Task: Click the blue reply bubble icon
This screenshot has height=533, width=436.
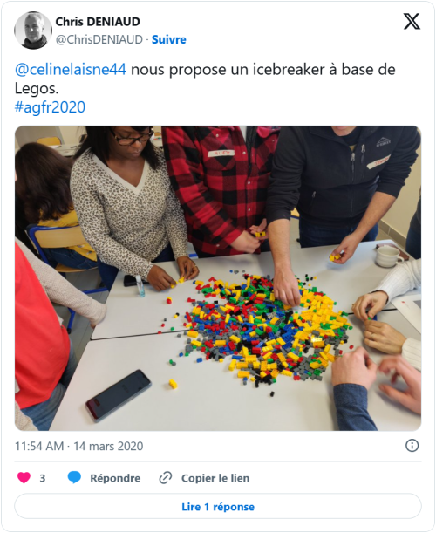Action: tap(74, 477)
